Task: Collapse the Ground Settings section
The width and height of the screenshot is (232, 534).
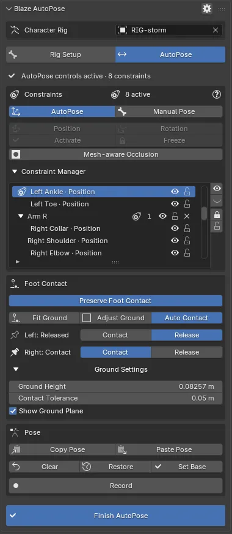Action: pos(16,369)
